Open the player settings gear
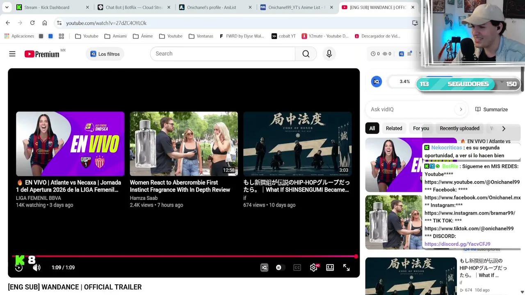 tap(313, 268)
